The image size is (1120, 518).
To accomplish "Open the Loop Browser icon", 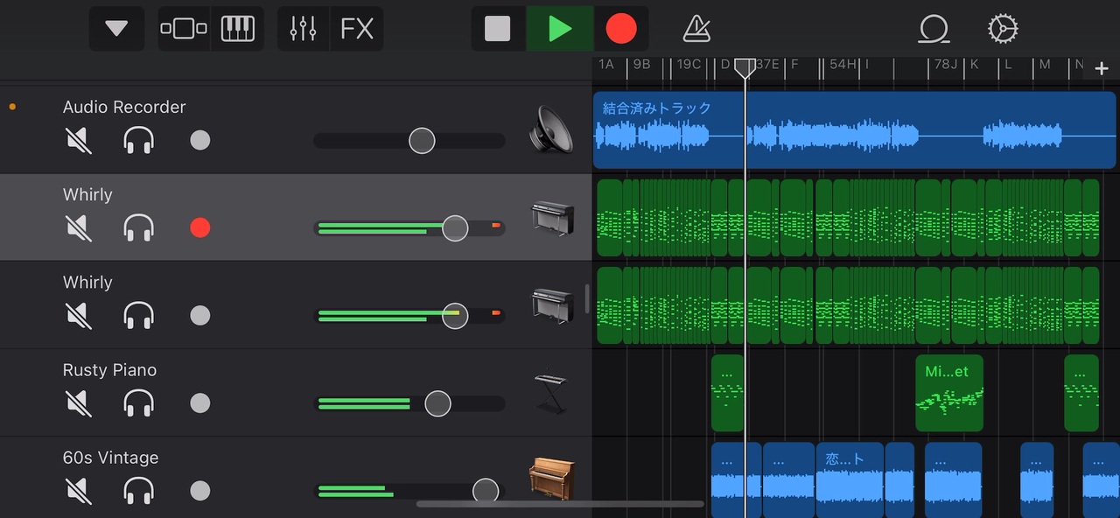I will [x=934, y=29].
